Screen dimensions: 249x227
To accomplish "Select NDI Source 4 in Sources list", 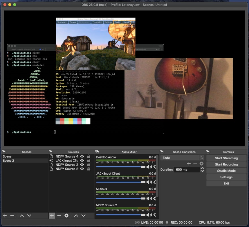I will pyautogui.click(x=66, y=156).
